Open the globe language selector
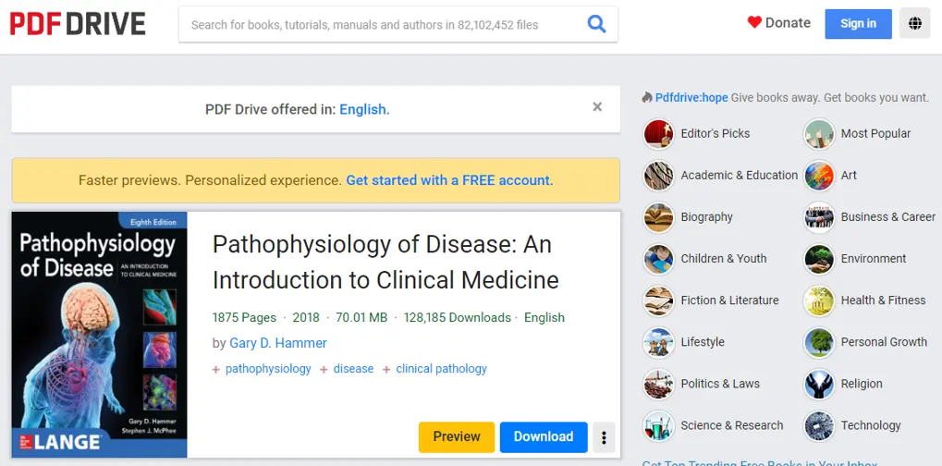942x466 pixels. pyautogui.click(x=914, y=24)
